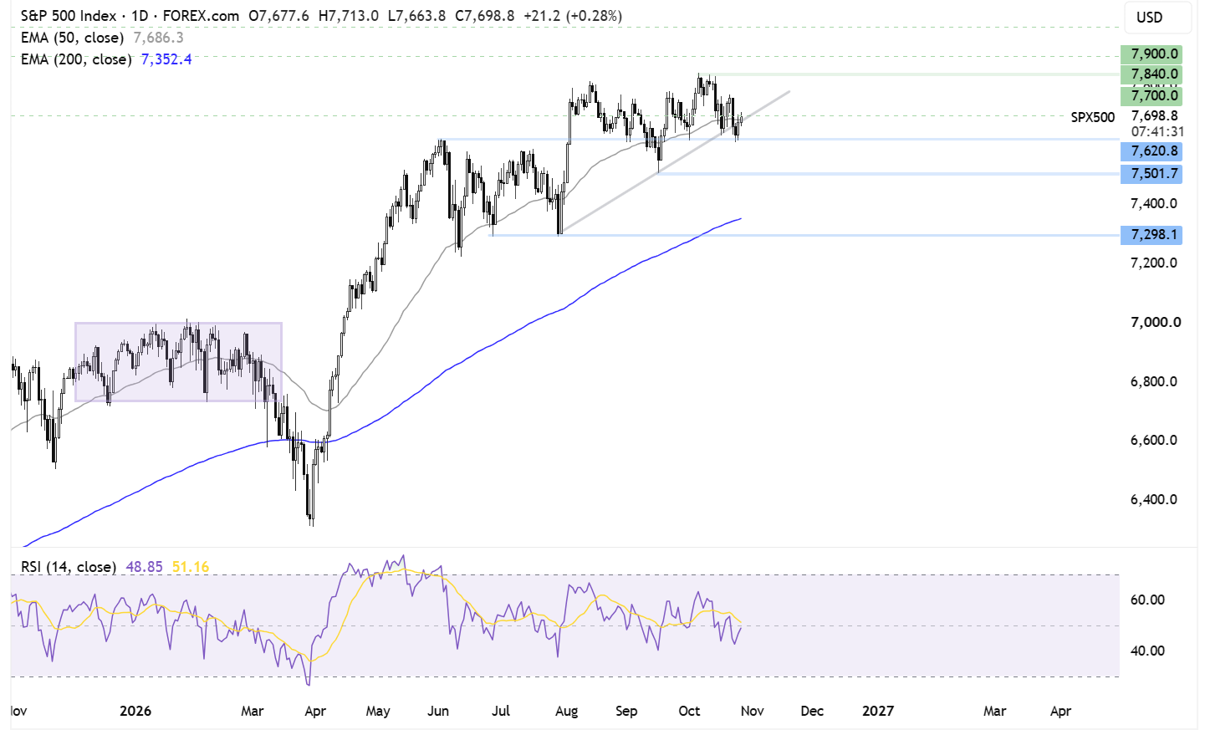
Task: Click the RSI value 48.85
Action: click(x=144, y=567)
